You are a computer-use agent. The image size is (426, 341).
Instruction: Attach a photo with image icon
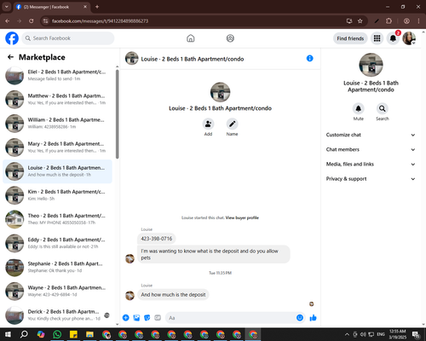(x=136, y=318)
